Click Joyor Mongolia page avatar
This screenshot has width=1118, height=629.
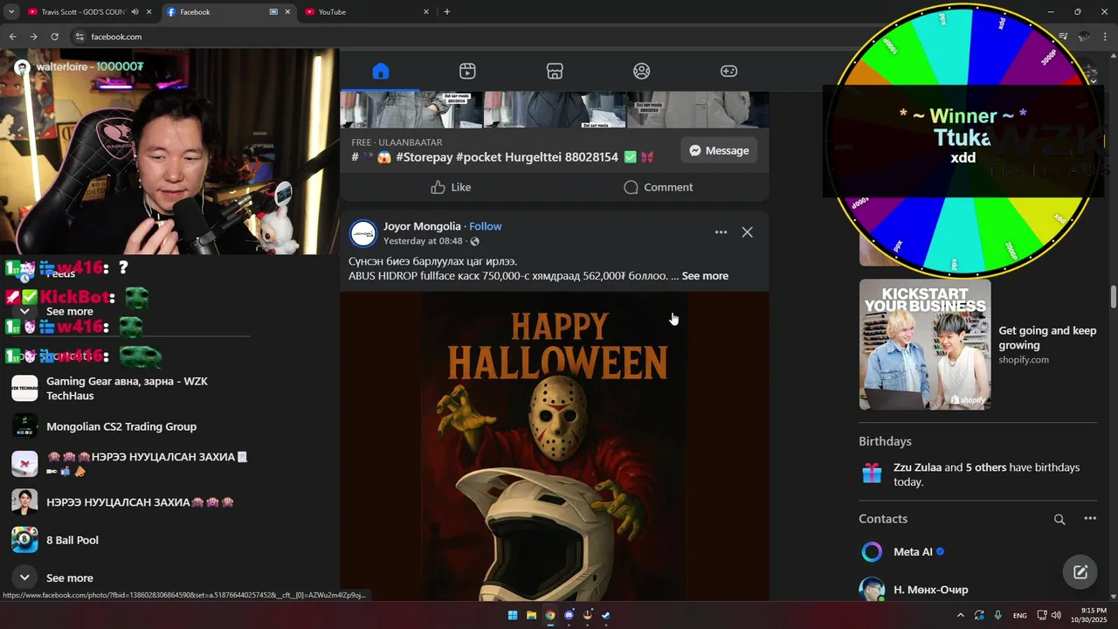[x=363, y=233]
